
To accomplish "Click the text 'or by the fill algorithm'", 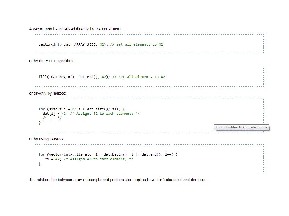I will tap(51, 61).
